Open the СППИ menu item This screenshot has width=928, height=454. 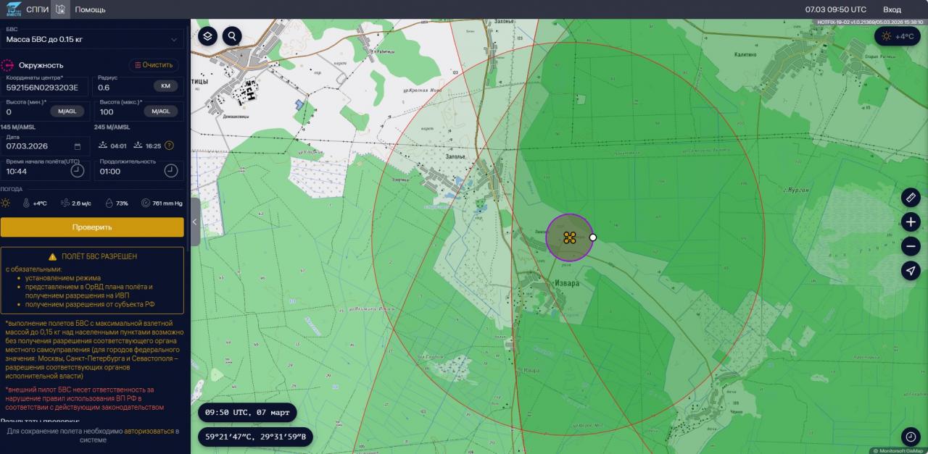click(37, 9)
